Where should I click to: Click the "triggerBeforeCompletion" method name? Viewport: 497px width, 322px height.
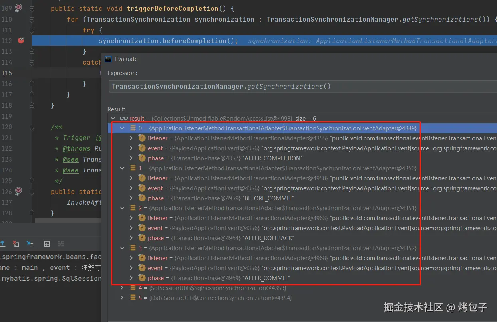pos(172,8)
